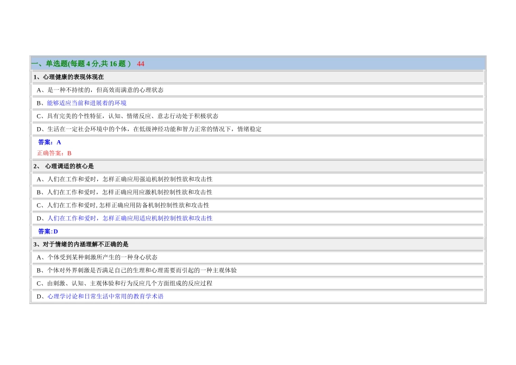Click the red 正确答案：B text
This screenshot has width=516, height=365.
coord(54,153)
